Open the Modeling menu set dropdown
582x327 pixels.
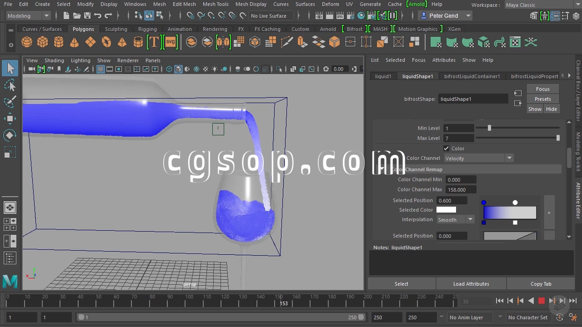28,15
